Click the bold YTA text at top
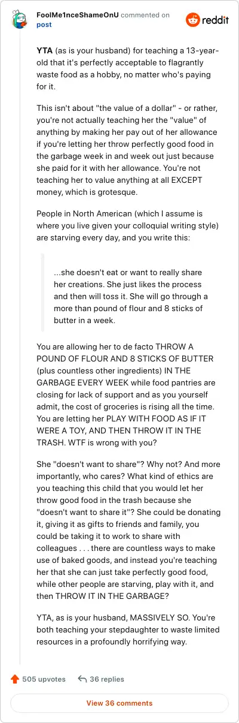The image size is (239, 723). tap(45, 51)
